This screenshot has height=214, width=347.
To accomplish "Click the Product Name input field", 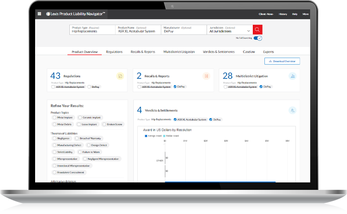I will click(x=138, y=30).
